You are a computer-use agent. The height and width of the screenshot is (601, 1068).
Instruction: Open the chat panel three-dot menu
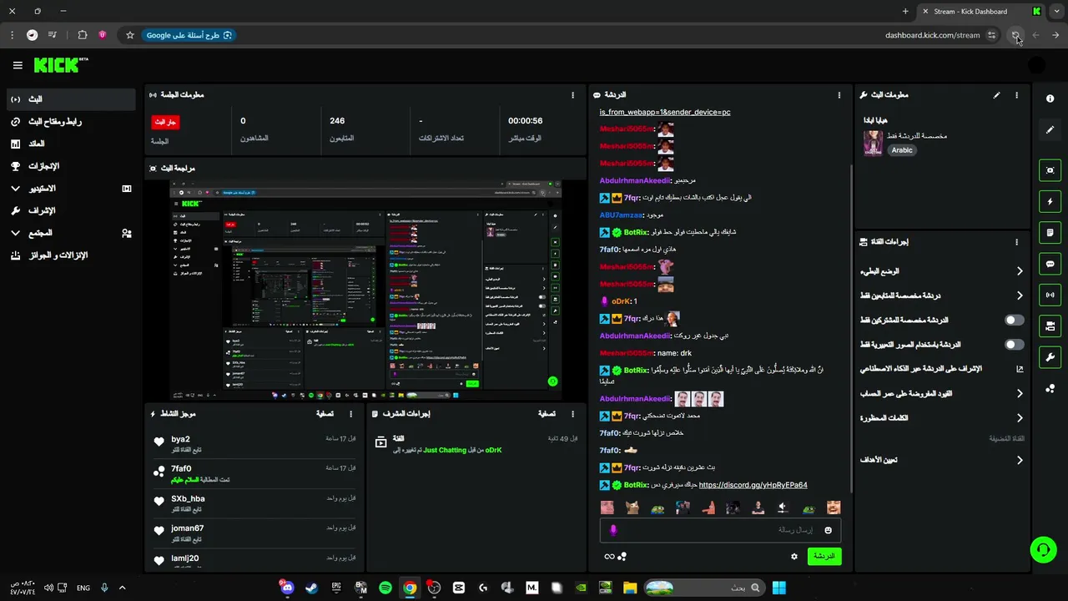[839, 95]
